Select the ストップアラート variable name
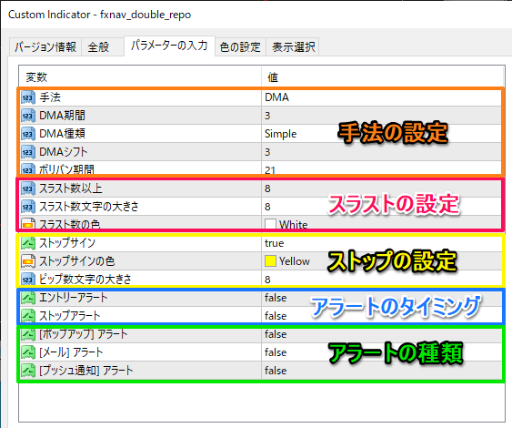The height and width of the screenshot is (428, 512). coord(69,316)
